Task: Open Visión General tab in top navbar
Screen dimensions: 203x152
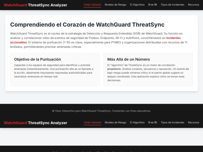Action: click(x=92, y=5)
